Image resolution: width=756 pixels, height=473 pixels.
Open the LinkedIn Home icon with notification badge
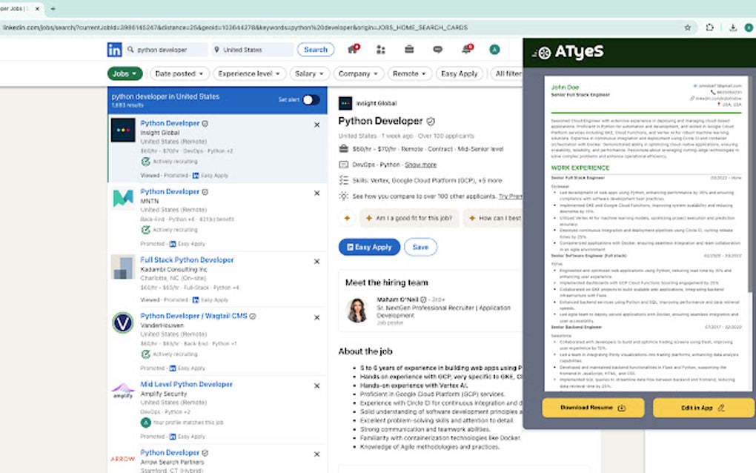pos(354,49)
